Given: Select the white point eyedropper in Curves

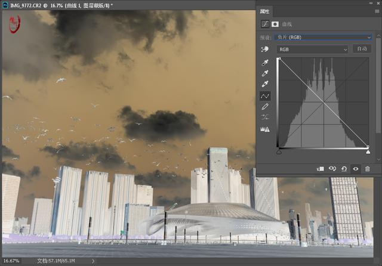Looking at the screenshot, I should (266, 84).
